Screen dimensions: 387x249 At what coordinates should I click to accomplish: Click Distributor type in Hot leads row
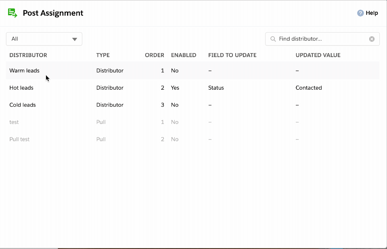pyautogui.click(x=110, y=88)
